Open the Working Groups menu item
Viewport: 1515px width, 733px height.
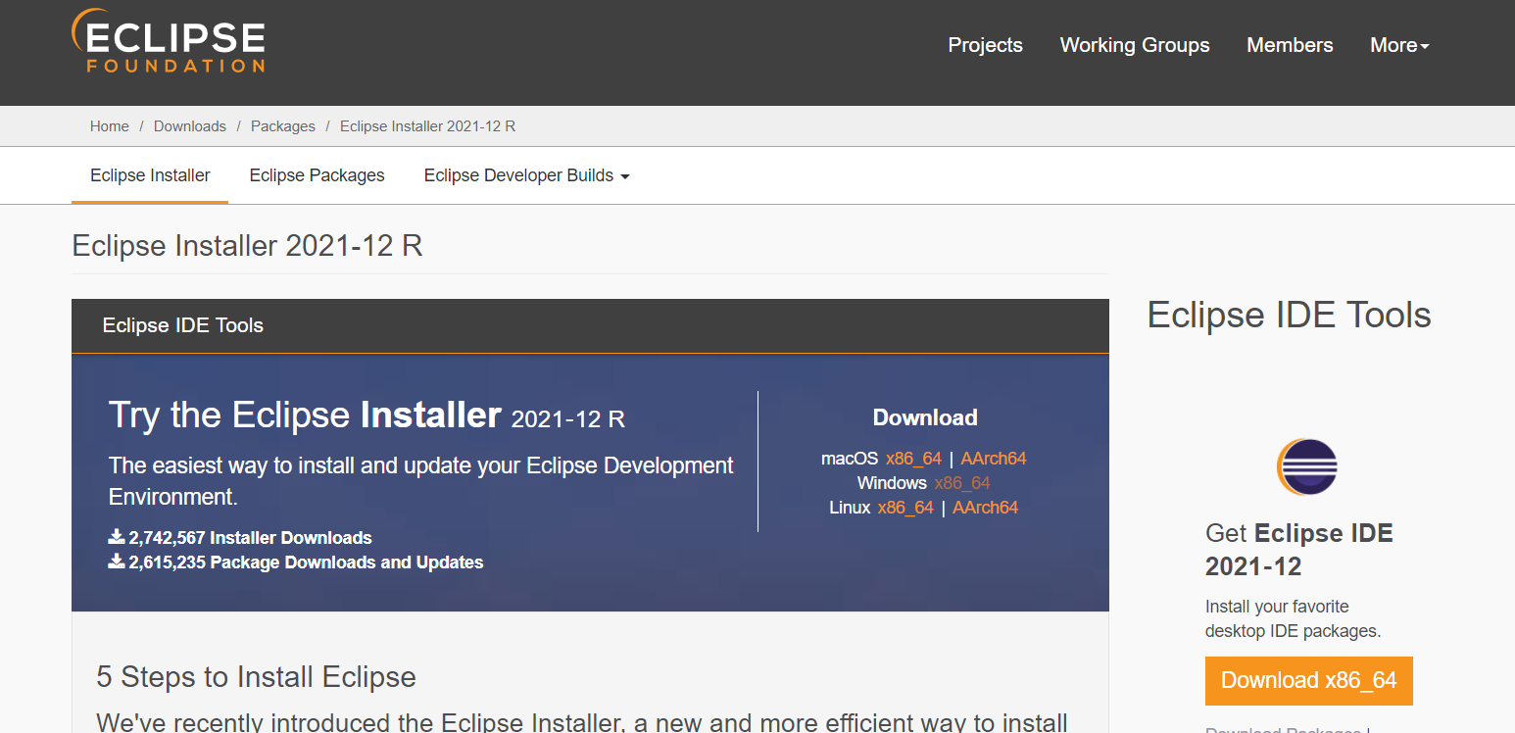[x=1135, y=45]
